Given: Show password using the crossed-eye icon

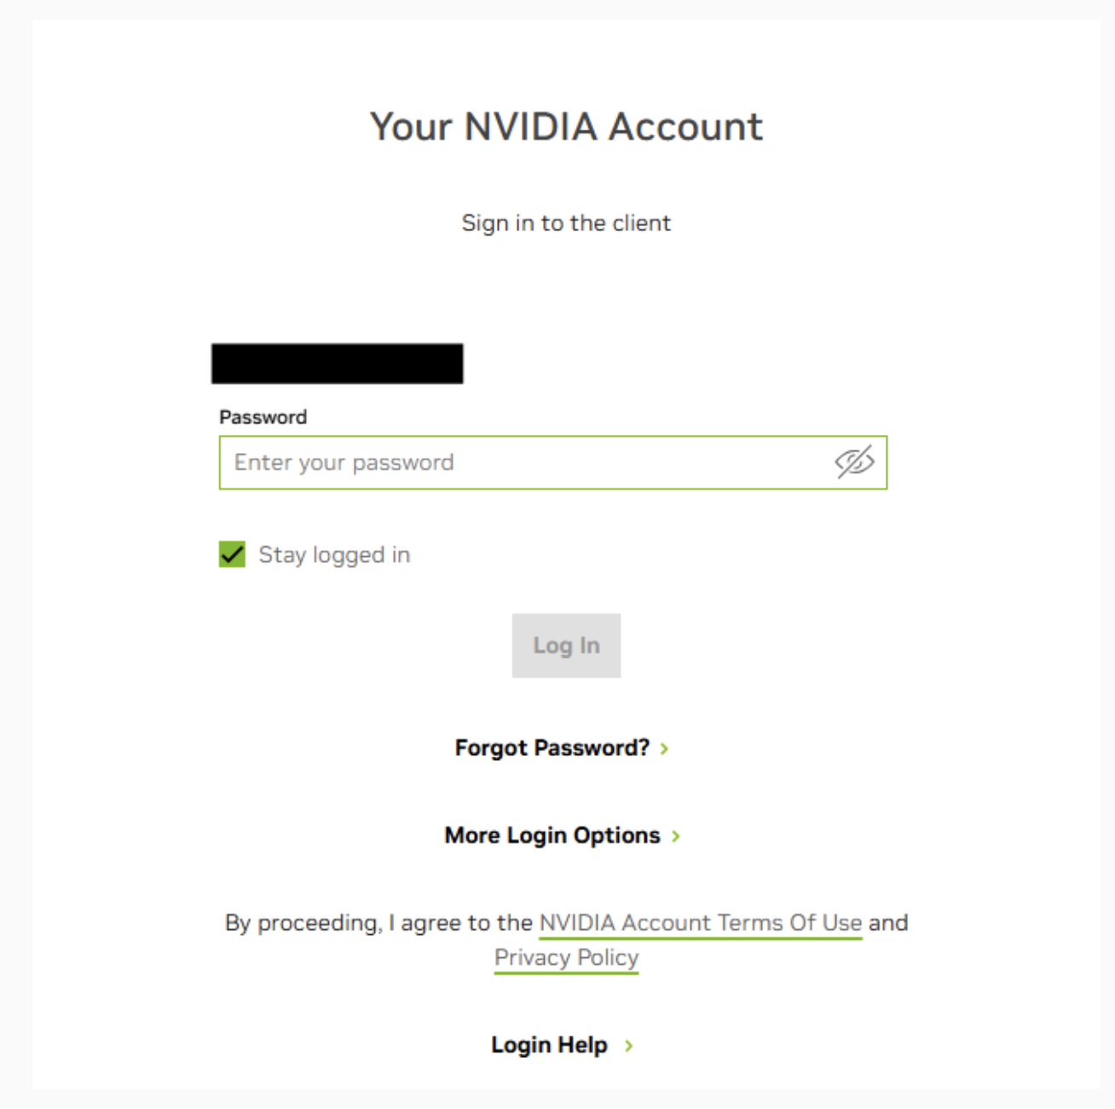Looking at the screenshot, I should (854, 462).
